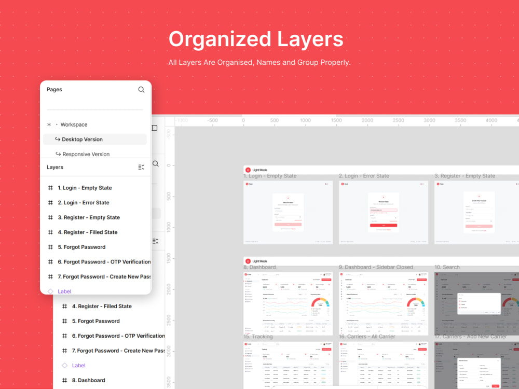Viewport: 519px width, 389px height.
Task: Open 10. Search canvas frame
Action: (x=476, y=303)
